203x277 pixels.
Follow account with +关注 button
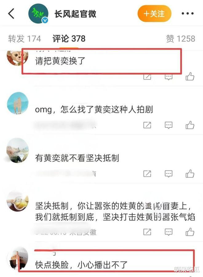pos(154,14)
